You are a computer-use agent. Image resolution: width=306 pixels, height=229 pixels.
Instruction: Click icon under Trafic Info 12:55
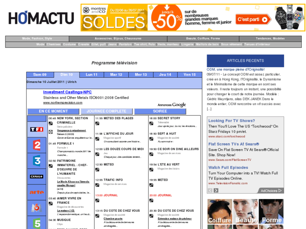pos(97,185)
